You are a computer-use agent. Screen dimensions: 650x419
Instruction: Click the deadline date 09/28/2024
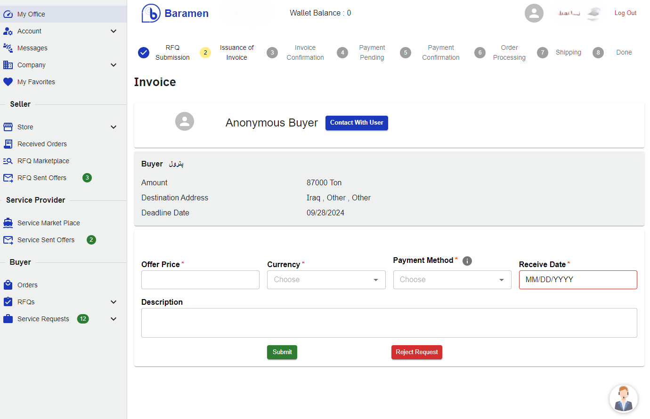(325, 213)
